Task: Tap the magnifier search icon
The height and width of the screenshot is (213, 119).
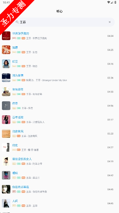Action: [17, 22]
